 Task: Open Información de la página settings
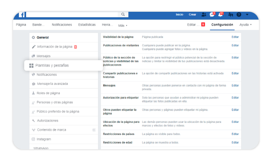[64, 47]
